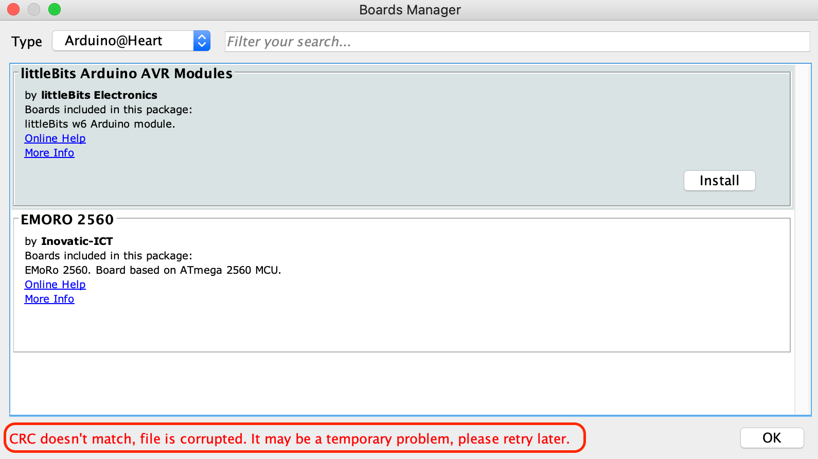Open More Info link under EMORO 2560
This screenshot has height=459, width=818.
click(49, 299)
